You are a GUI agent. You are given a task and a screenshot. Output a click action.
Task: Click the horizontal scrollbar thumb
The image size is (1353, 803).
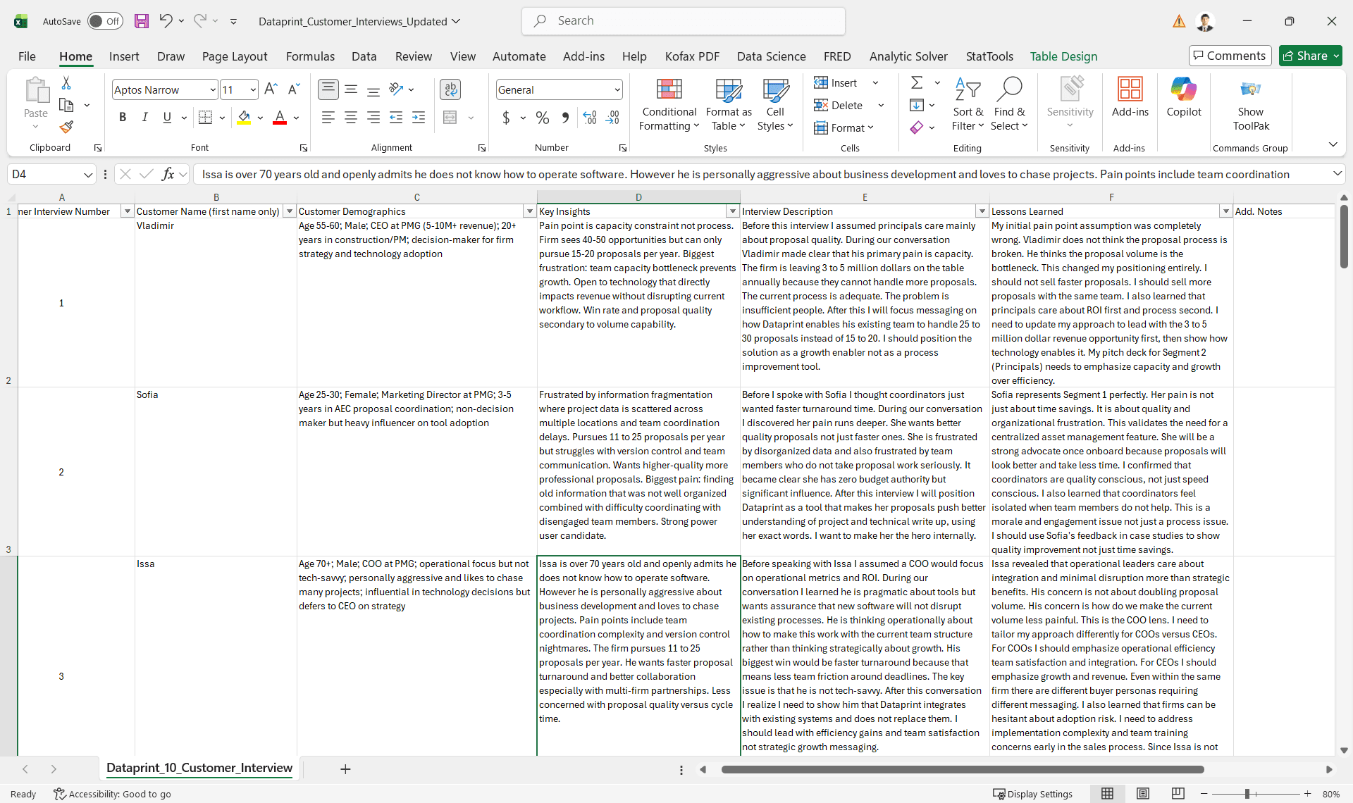pos(963,769)
